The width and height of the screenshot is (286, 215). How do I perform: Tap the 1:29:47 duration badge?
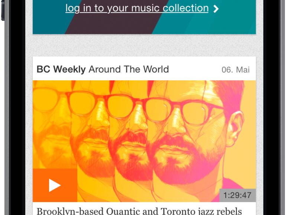coord(237,195)
